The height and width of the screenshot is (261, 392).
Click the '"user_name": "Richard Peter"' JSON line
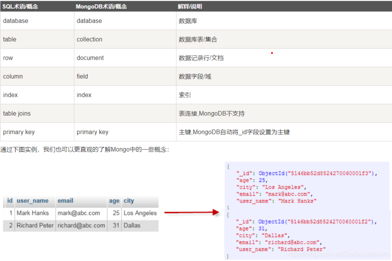coord(281,249)
